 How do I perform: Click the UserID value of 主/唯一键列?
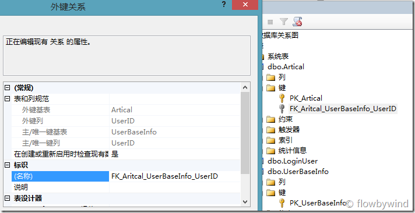point(123,143)
